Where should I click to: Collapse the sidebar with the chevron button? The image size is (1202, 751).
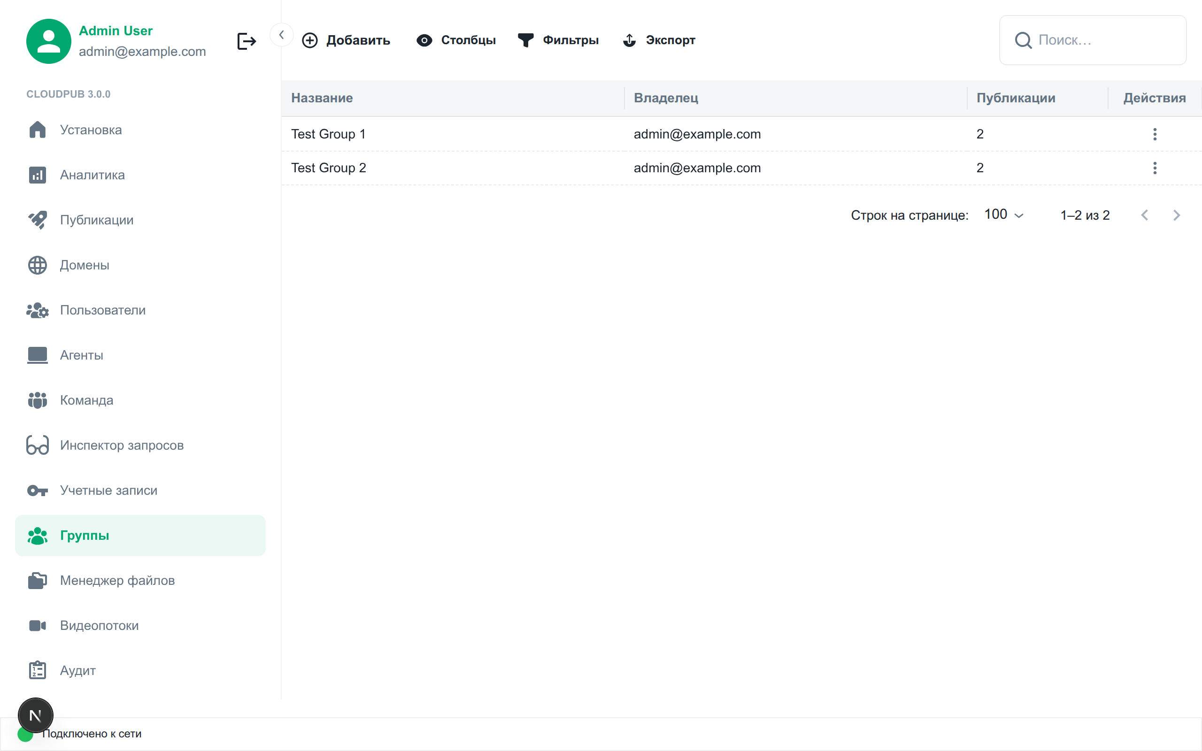pos(281,35)
